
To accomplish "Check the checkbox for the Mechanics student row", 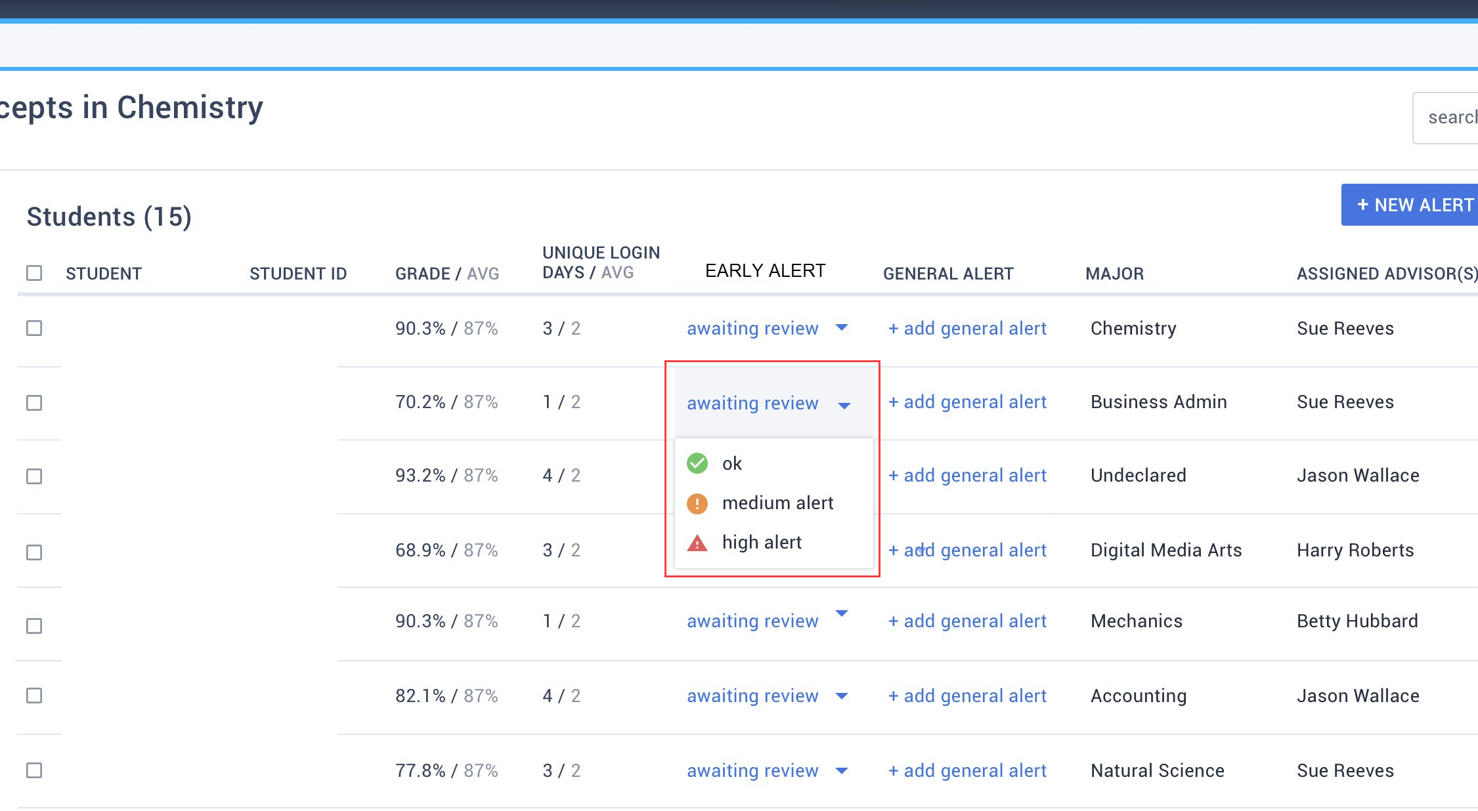I will tap(33, 625).
